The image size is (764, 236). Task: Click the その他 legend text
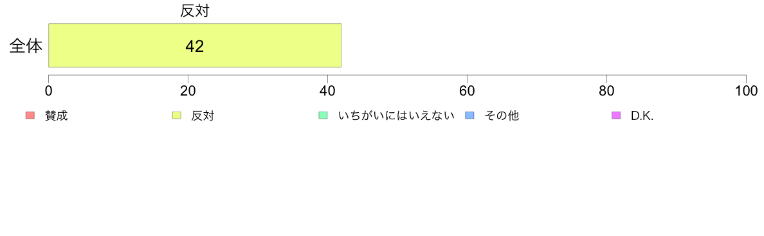(x=502, y=115)
